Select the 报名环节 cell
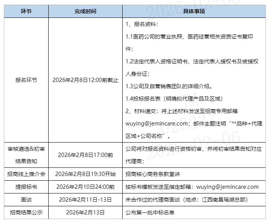 coord(26,80)
